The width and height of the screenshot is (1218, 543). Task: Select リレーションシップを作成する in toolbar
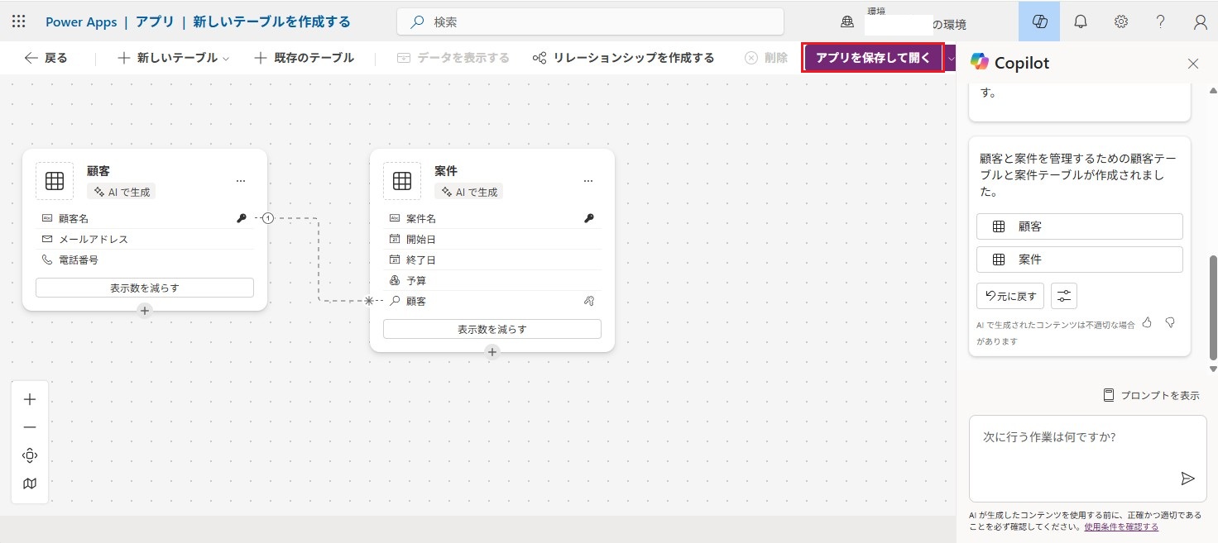click(623, 58)
